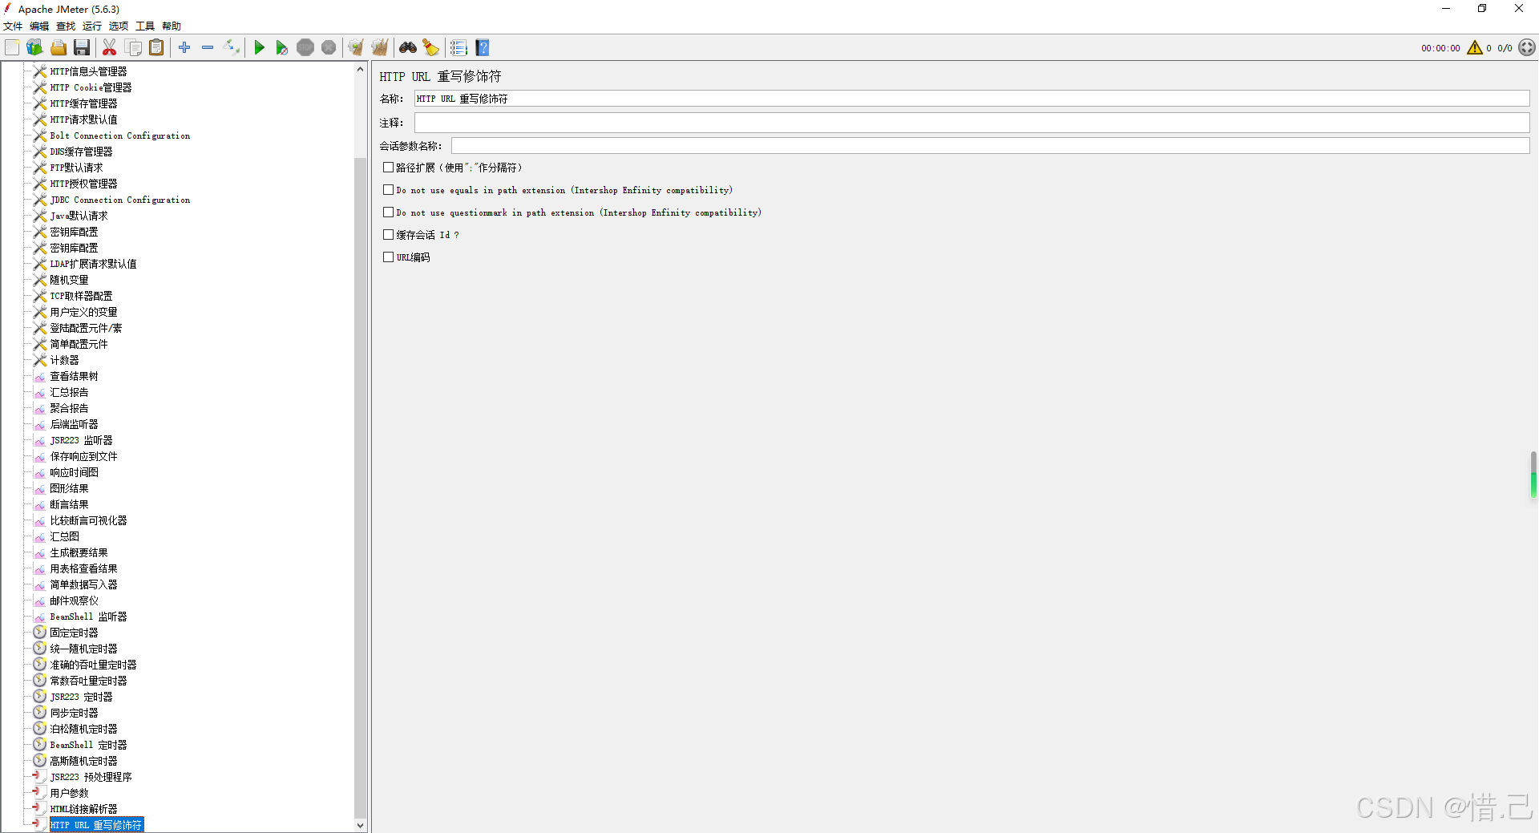Select 高斯随机定时器 node
The height and width of the screenshot is (833, 1539).
[83, 761]
